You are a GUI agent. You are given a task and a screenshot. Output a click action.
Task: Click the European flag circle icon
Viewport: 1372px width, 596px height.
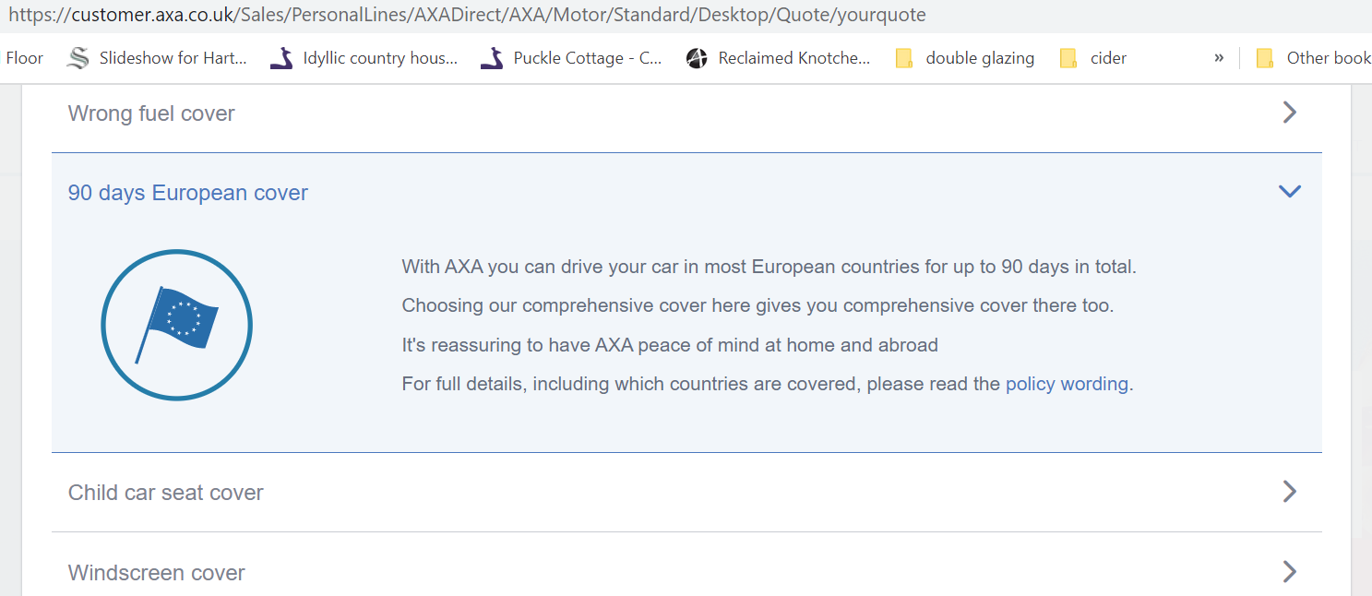coord(176,325)
